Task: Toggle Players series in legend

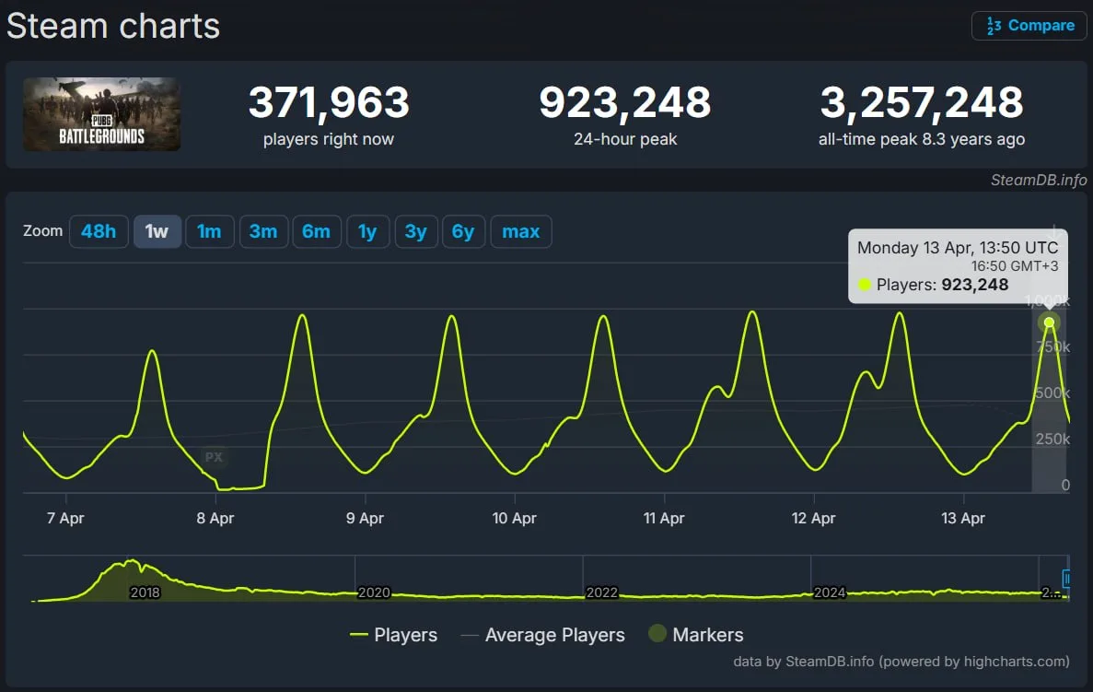Action: click(x=394, y=635)
